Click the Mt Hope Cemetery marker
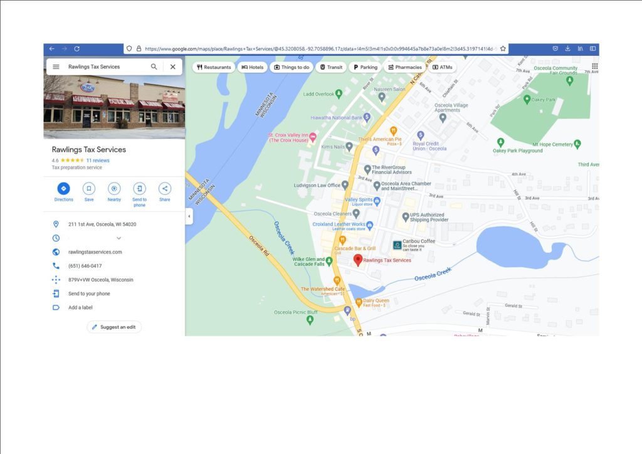This screenshot has width=642, height=454. [x=577, y=144]
